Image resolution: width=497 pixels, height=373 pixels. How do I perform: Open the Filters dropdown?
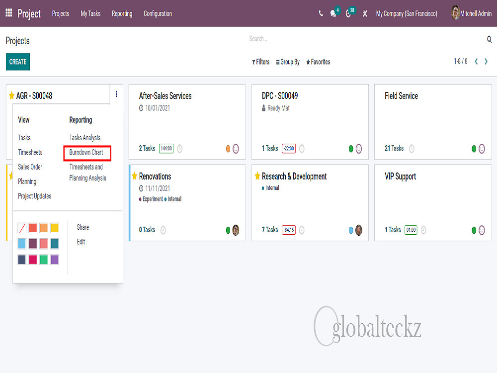260,62
